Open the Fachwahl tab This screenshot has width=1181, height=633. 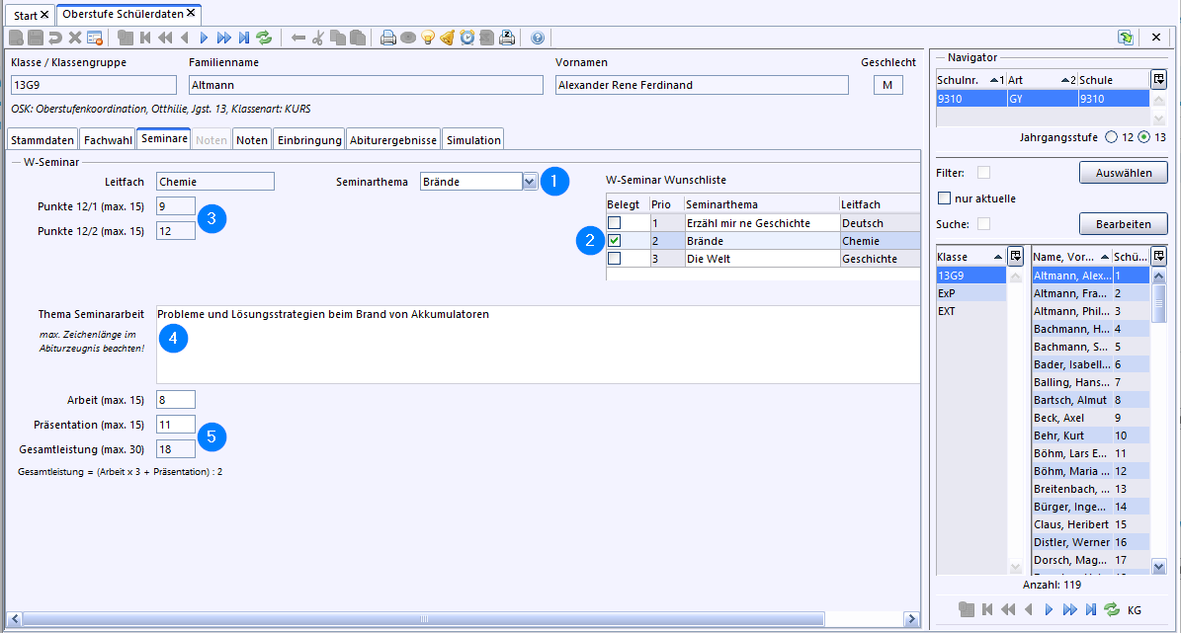(108, 140)
